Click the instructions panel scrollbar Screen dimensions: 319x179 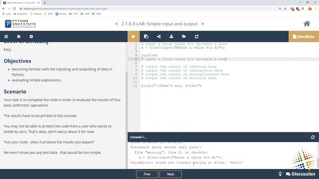[127, 120]
